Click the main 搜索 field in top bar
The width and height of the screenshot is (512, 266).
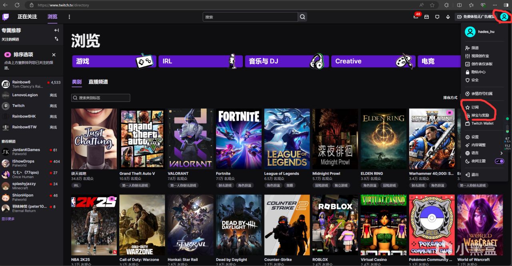point(250,17)
